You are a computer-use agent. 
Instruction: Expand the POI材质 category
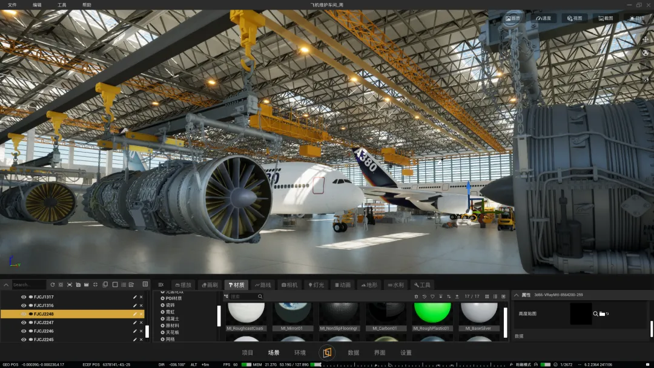[x=163, y=298]
